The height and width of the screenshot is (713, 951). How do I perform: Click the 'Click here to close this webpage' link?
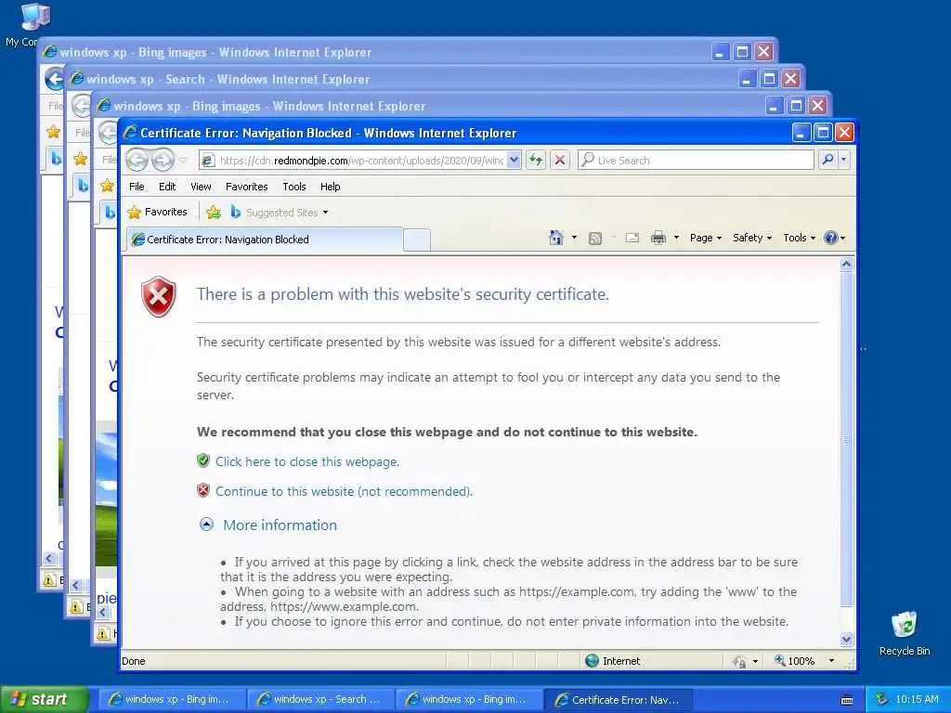click(306, 461)
